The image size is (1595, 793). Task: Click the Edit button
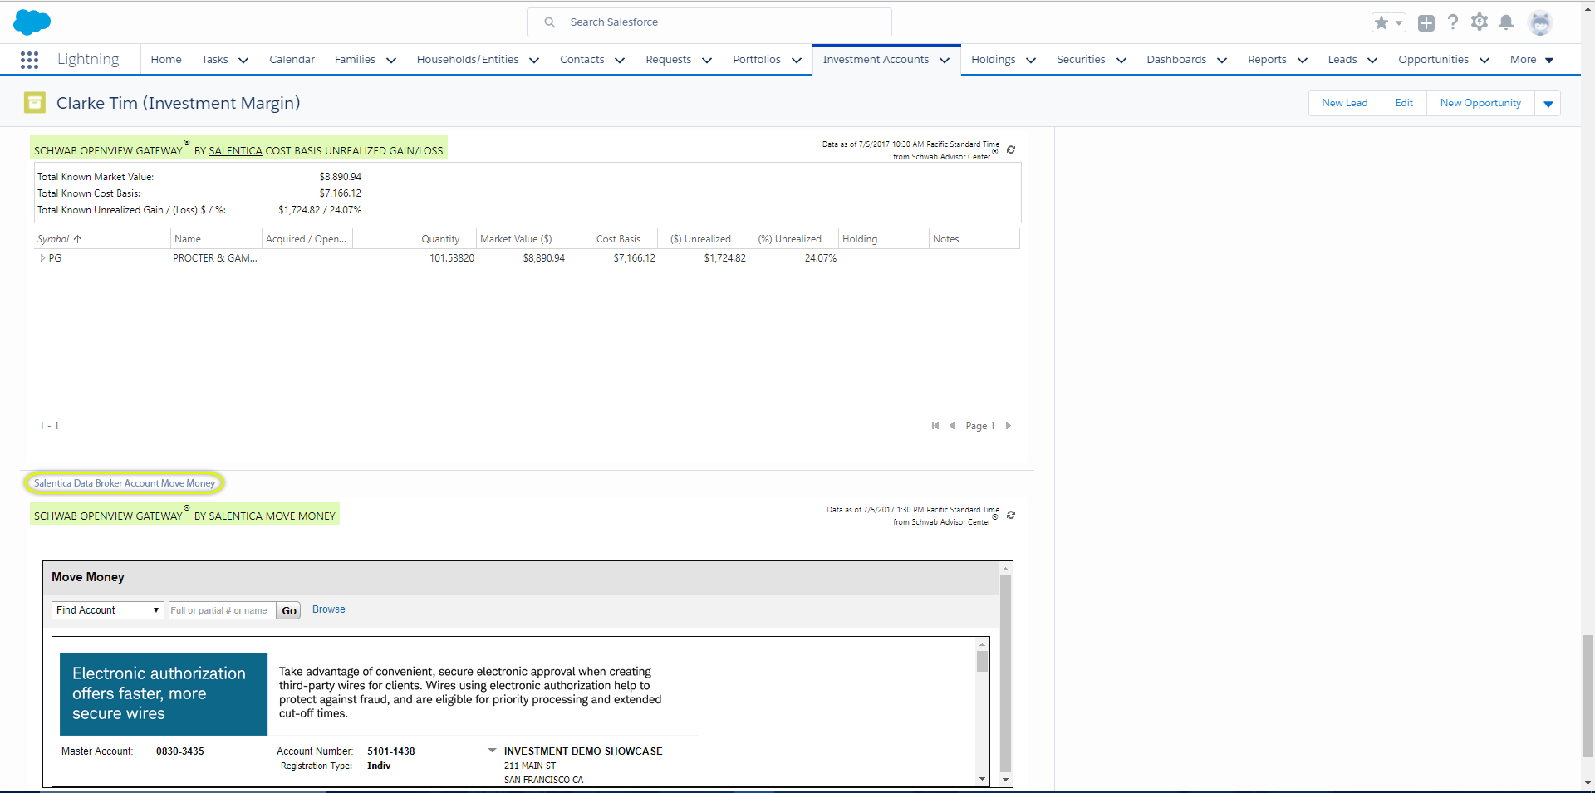click(1404, 103)
